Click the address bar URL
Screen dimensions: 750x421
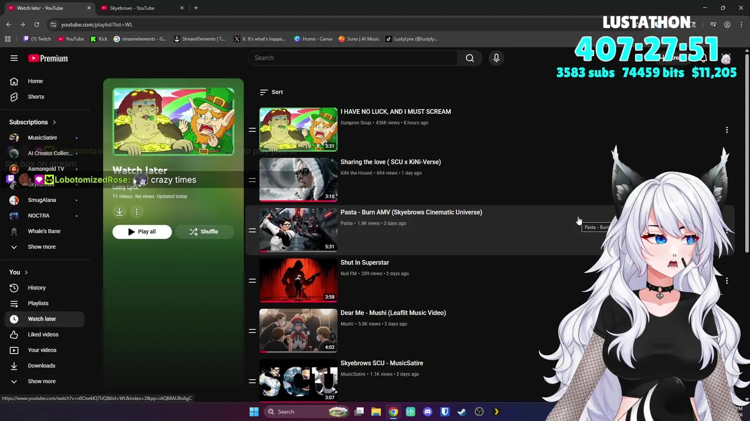(97, 25)
